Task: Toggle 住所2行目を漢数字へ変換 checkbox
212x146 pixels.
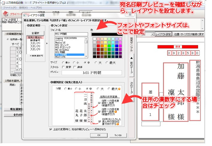Action: tap(99, 112)
